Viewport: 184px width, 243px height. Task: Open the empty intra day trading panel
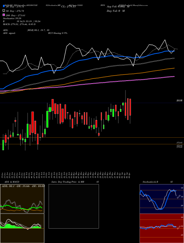click(74, 206)
